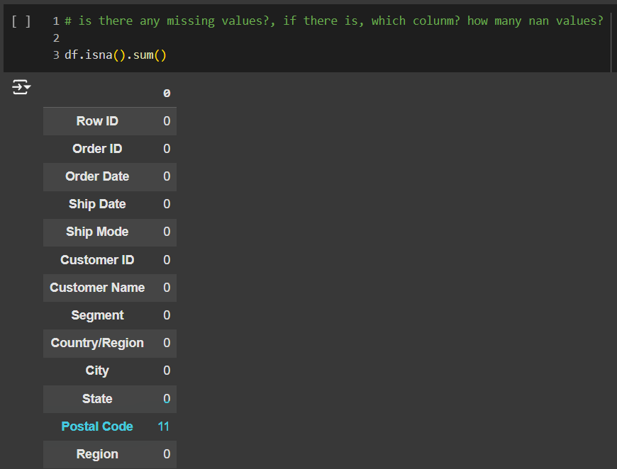Screen dimensions: 617x469
Task: Select the Country/Region row label
Action: [97, 343]
